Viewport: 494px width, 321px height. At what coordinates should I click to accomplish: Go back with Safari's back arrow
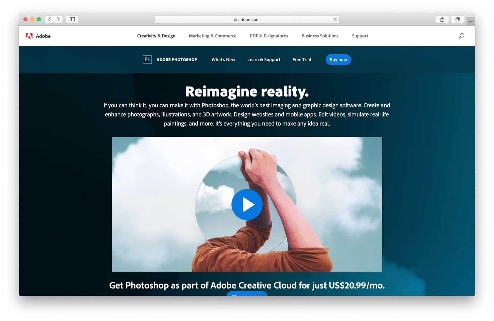(50, 19)
